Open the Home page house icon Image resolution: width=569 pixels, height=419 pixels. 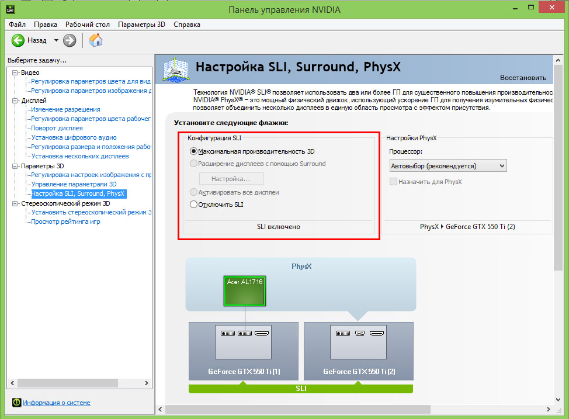(96, 40)
